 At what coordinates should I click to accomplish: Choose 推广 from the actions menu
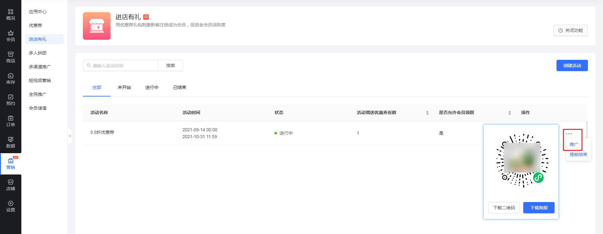[574, 144]
